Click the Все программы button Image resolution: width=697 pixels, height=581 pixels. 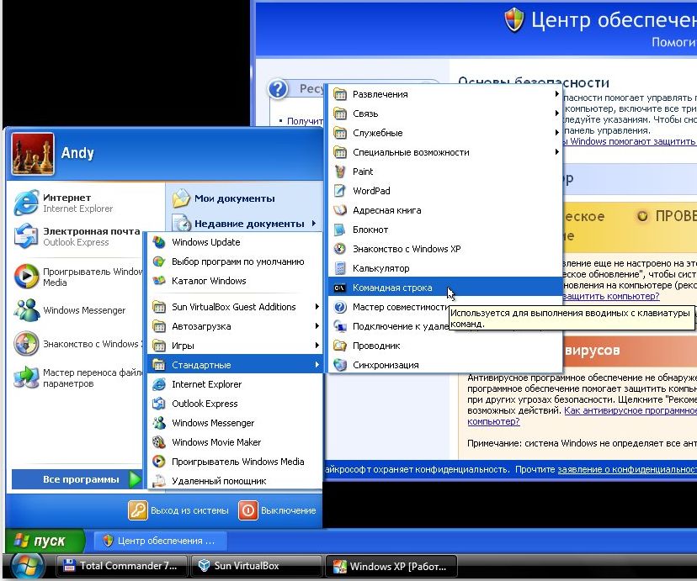(77, 479)
